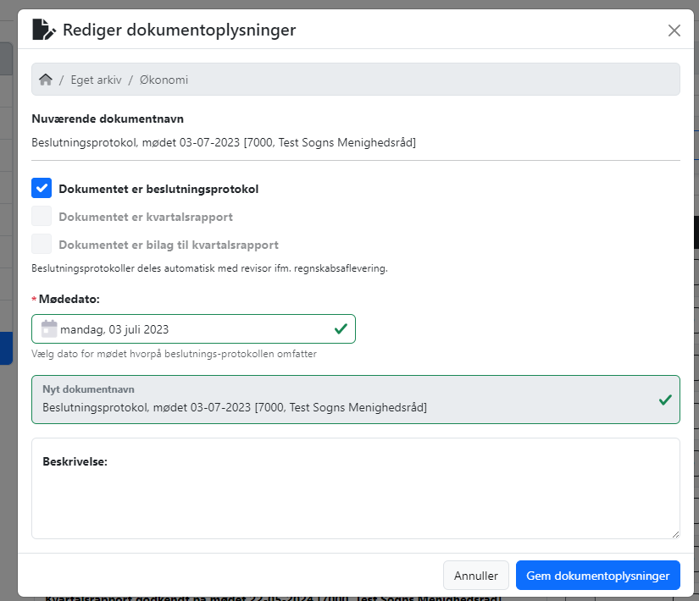699x601 pixels.
Task: Click 'Vælg dato for mødet' helper text
Action: click(174, 354)
